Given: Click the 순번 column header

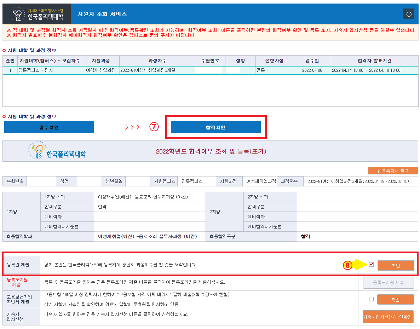Looking at the screenshot, I should pos(10,60).
